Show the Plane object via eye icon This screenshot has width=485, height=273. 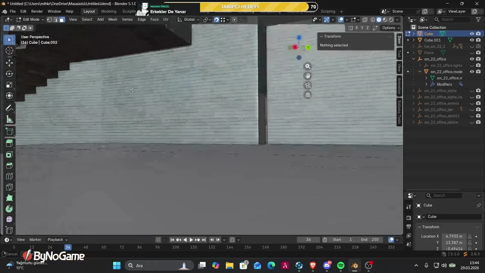click(x=472, y=53)
